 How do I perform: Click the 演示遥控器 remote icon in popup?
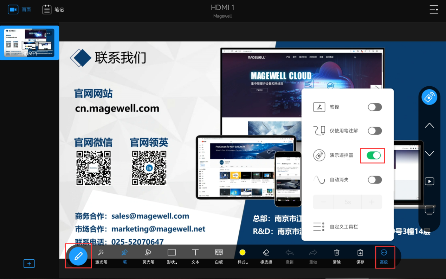tap(319, 155)
